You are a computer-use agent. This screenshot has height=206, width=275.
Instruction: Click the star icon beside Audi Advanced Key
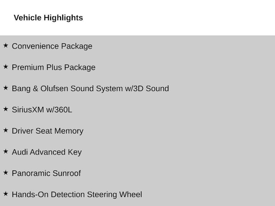(x=6, y=151)
